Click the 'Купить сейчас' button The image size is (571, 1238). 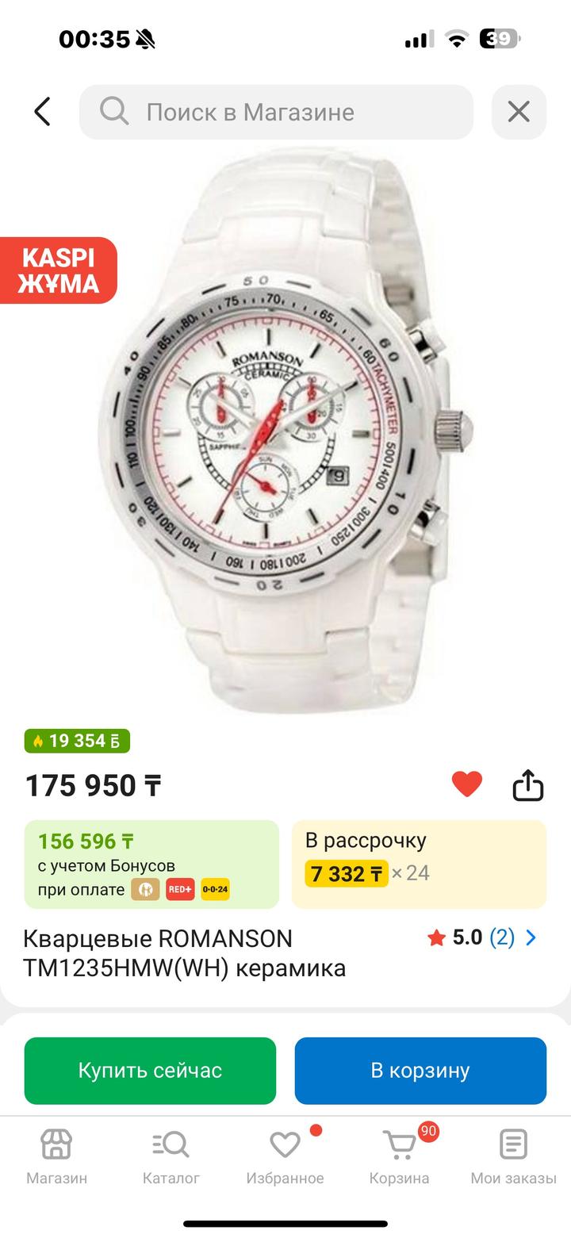[150, 1071]
